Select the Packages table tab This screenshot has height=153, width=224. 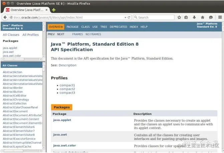click(x=62, y=107)
